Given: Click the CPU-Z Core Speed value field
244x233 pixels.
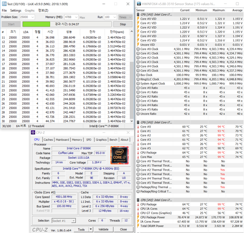Looking at the screenshot, I should point(64,197).
